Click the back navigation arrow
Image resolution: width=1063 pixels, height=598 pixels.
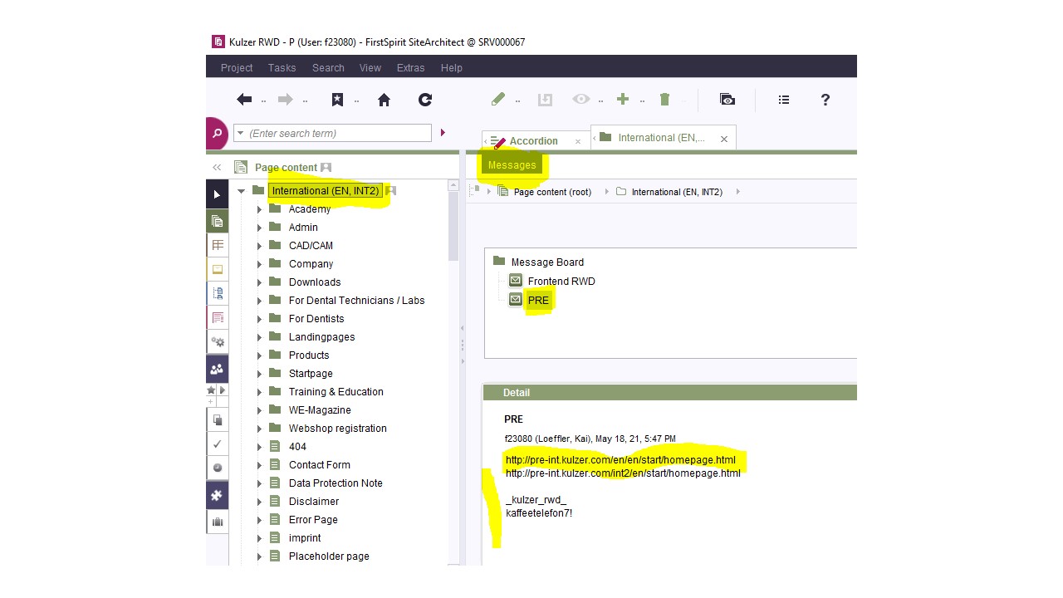coord(244,100)
